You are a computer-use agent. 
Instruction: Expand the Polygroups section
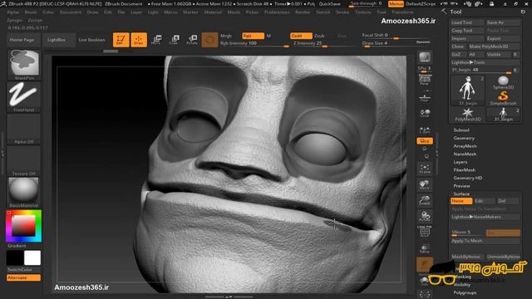(465, 292)
